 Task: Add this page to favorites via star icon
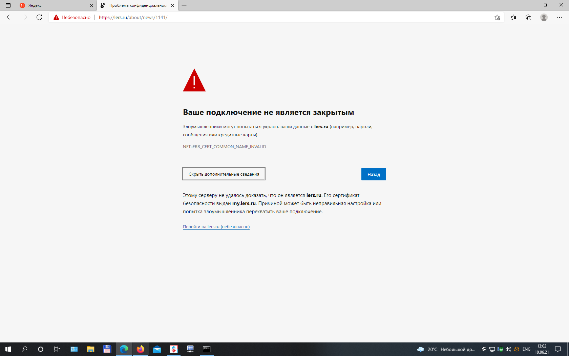click(x=497, y=17)
